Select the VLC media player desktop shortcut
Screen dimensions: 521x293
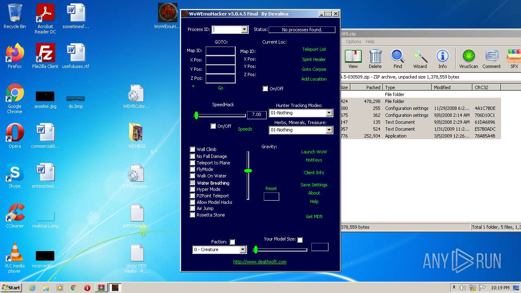click(x=15, y=258)
